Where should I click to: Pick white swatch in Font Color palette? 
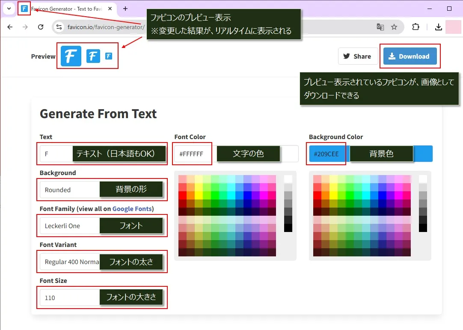pos(288,179)
